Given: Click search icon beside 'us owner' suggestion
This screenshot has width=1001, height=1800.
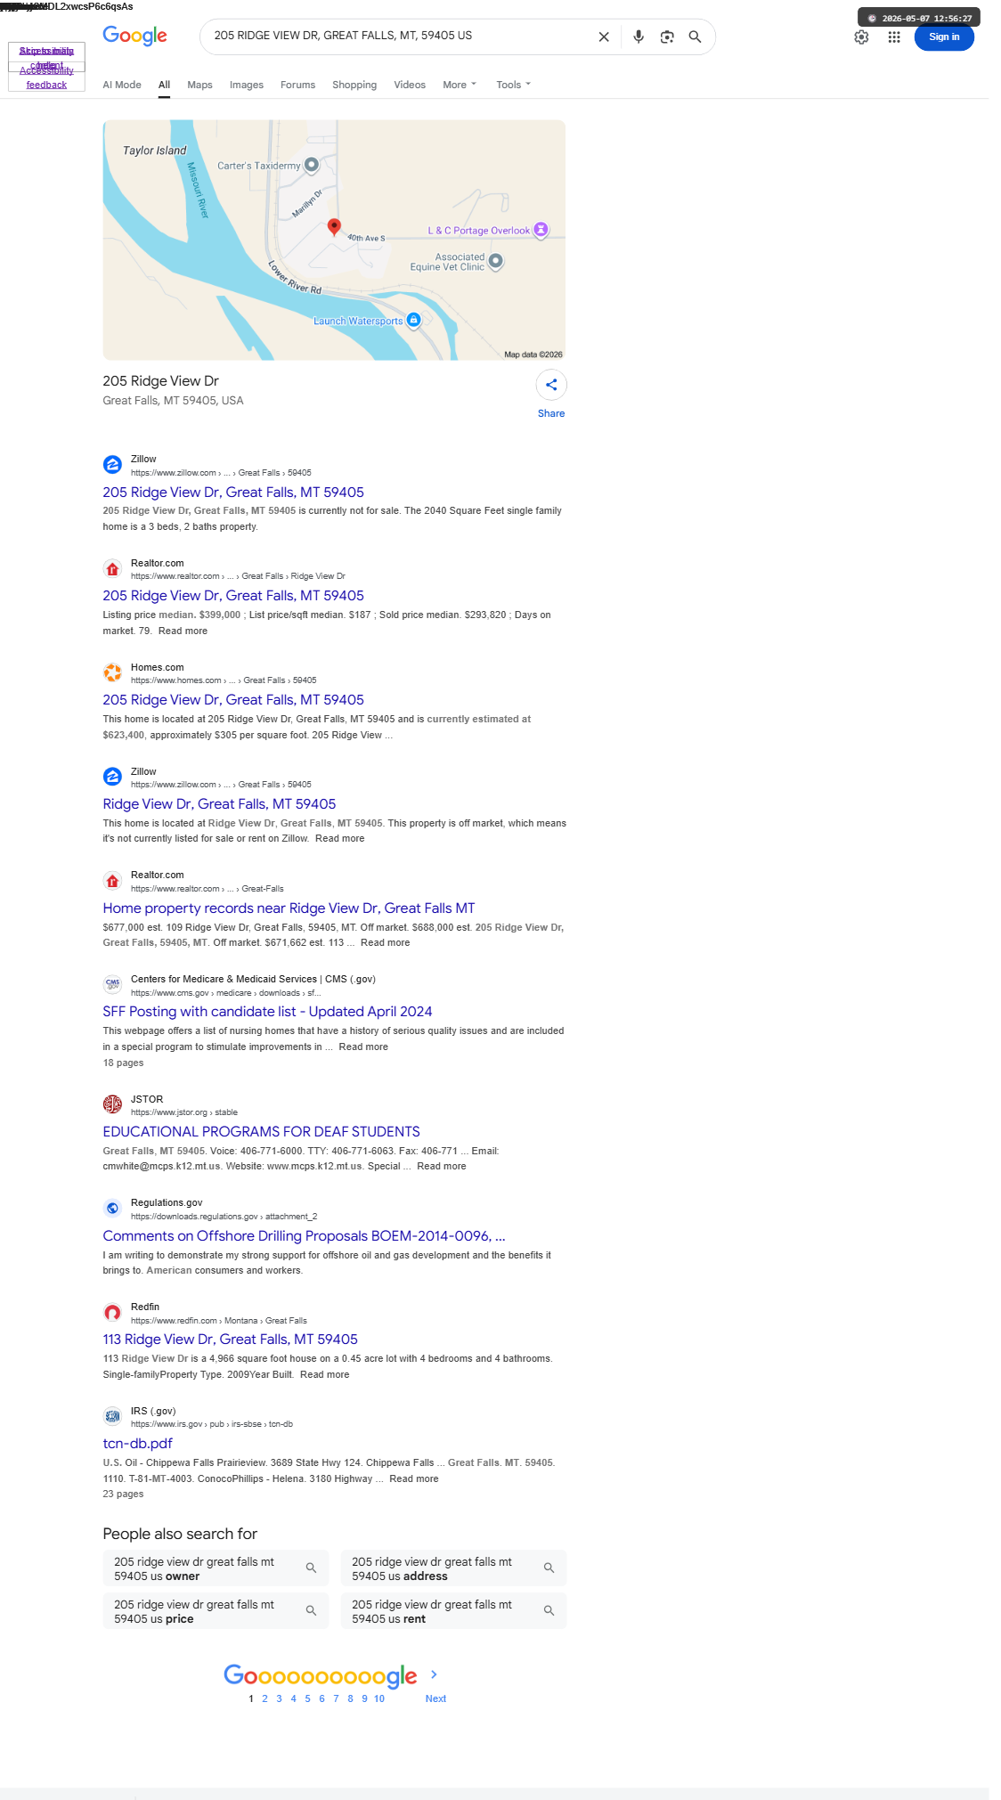Looking at the screenshot, I should (311, 1568).
